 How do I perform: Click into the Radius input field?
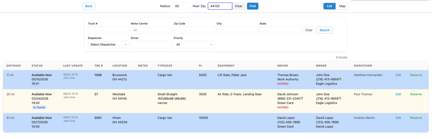[x=181, y=6]
